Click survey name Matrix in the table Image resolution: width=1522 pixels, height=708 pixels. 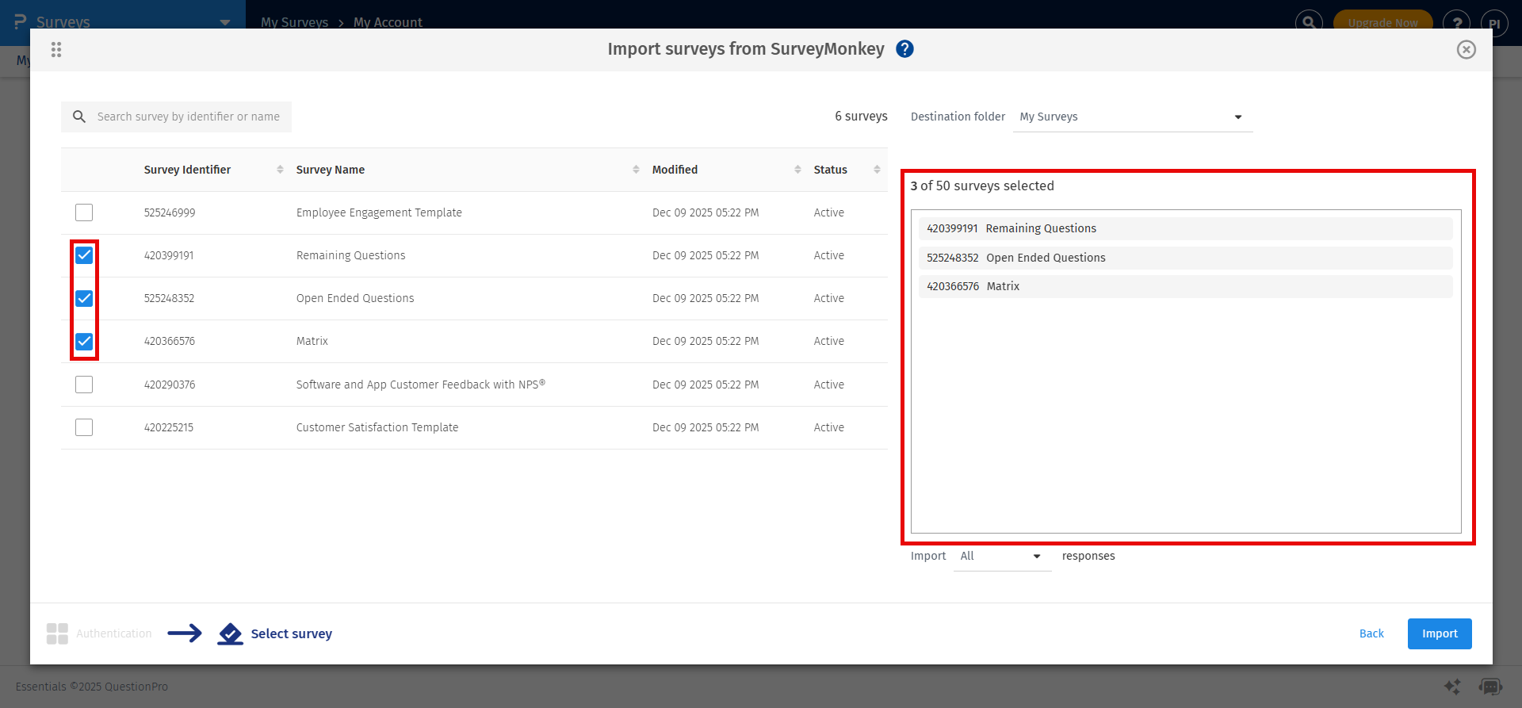coord(312,341)
